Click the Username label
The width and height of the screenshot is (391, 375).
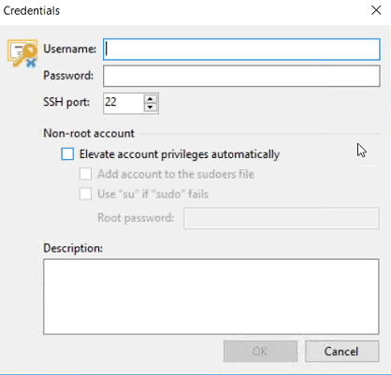(69, 49)
